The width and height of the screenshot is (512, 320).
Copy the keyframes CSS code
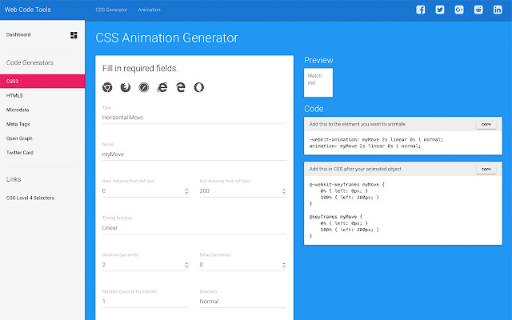(486, 169)
